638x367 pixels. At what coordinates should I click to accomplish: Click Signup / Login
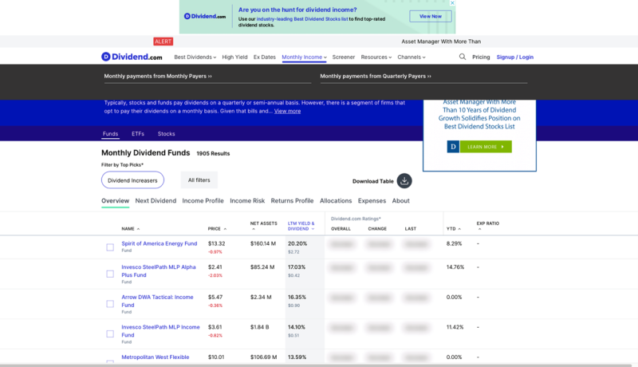click(514, 57)
